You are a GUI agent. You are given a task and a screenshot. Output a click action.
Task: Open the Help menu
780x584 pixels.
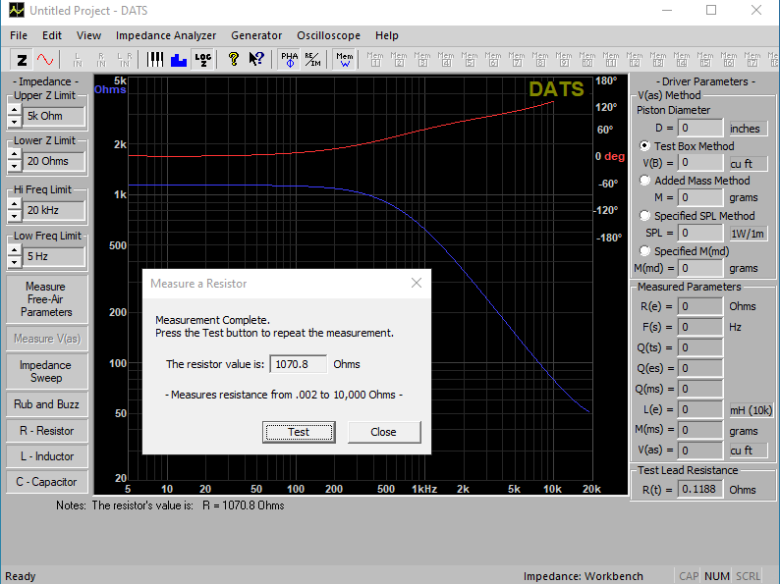(386, 35)
